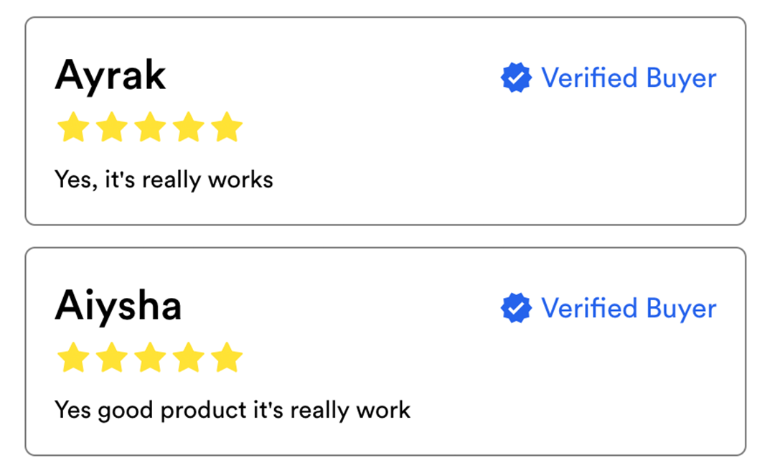Open the reviewer name Aiysha
Screen dimensions: 775x471
click(x=118, y=306)
